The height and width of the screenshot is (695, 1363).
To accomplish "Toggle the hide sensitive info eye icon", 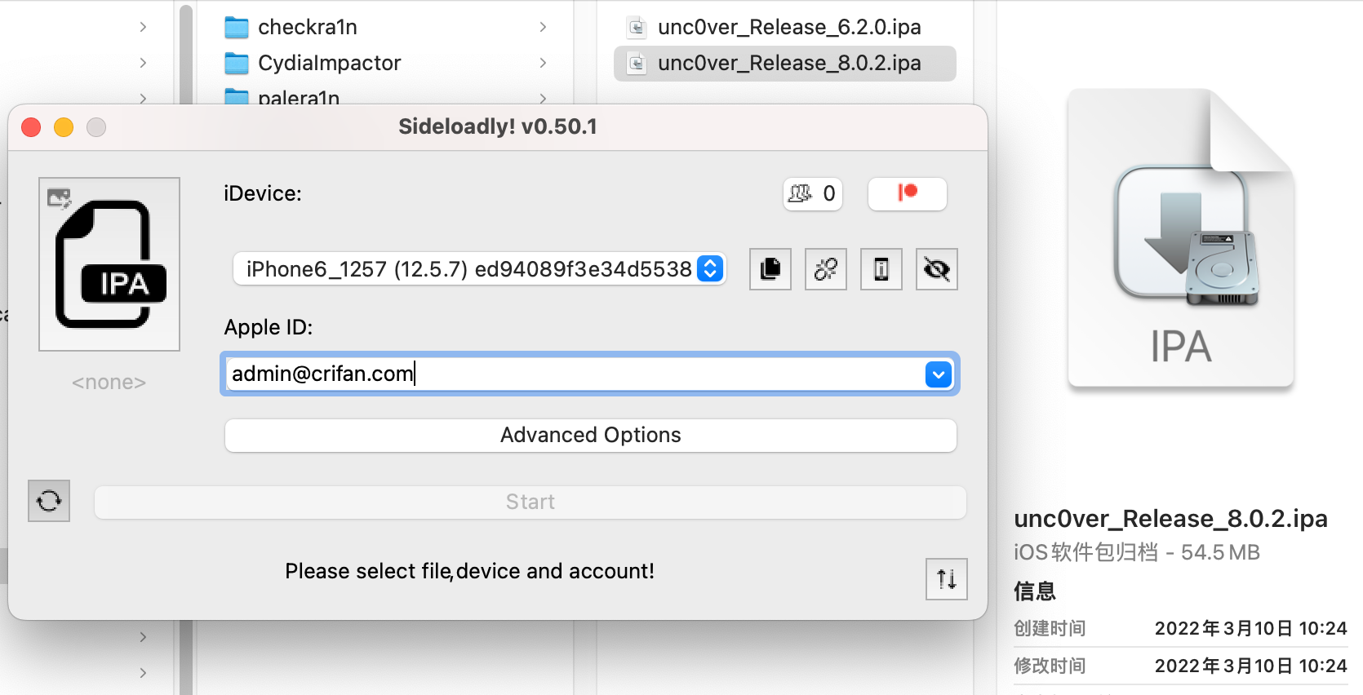I will (937, 269).
